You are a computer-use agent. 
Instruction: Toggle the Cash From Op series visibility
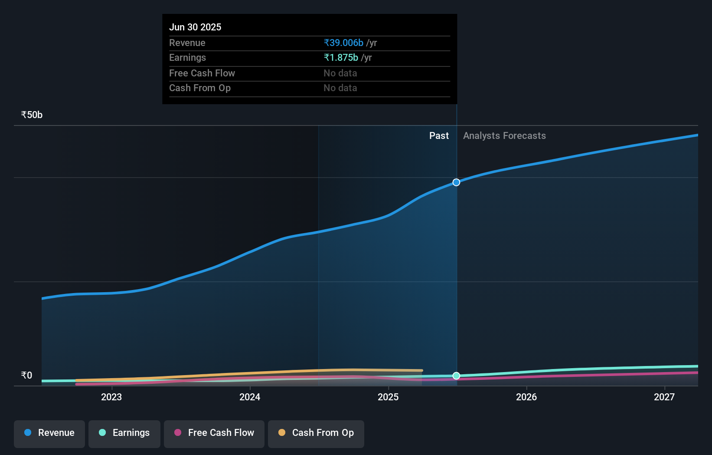[316, 433]
